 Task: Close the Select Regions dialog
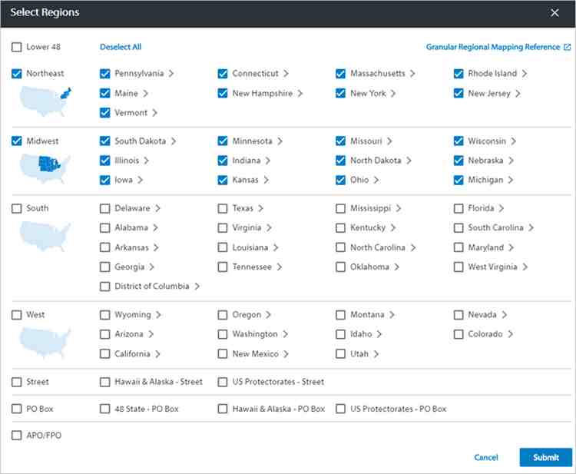554,13
